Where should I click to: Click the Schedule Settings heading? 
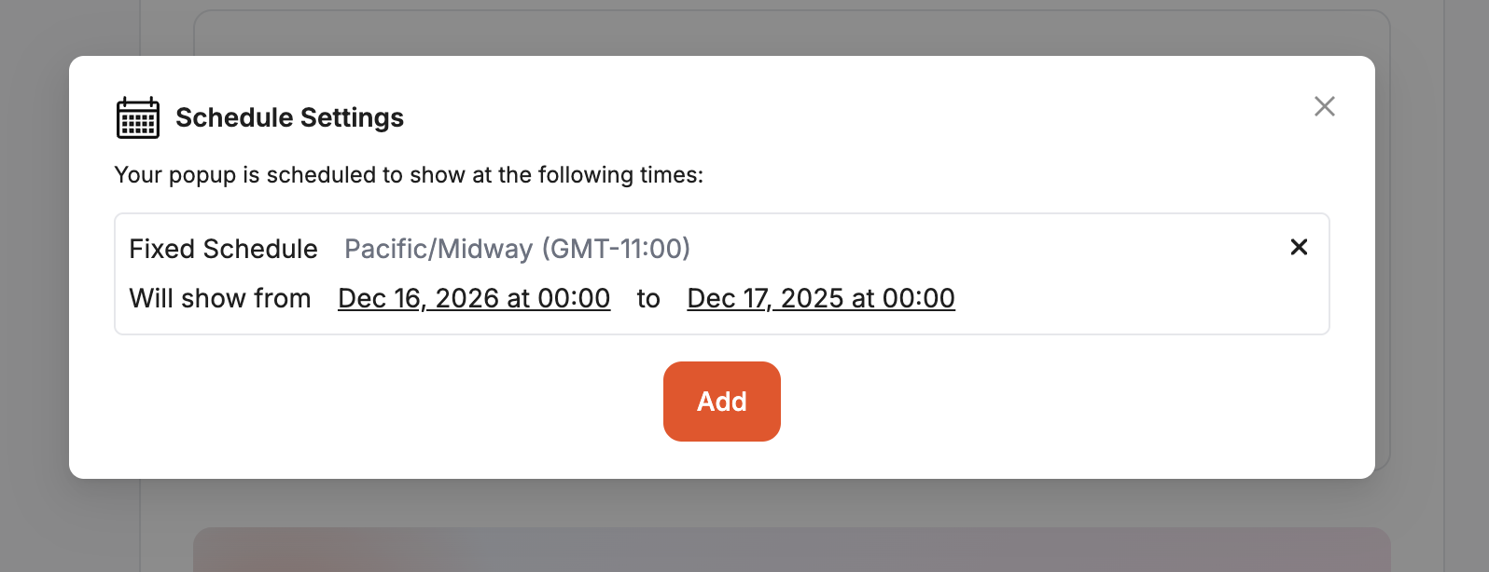[289, 117]
